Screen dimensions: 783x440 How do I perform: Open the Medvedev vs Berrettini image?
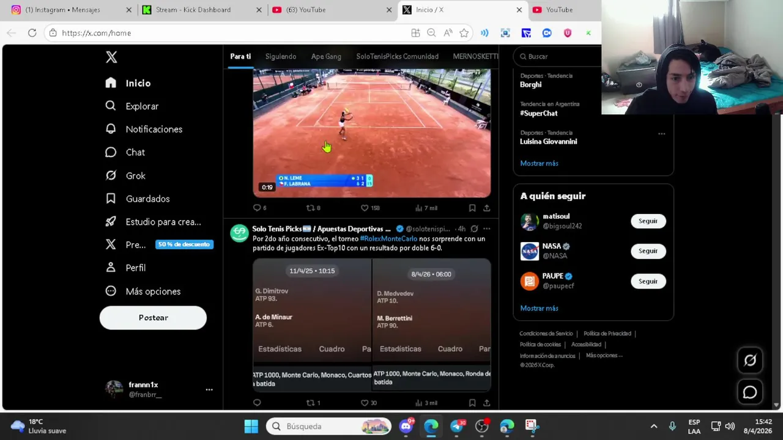432,324
